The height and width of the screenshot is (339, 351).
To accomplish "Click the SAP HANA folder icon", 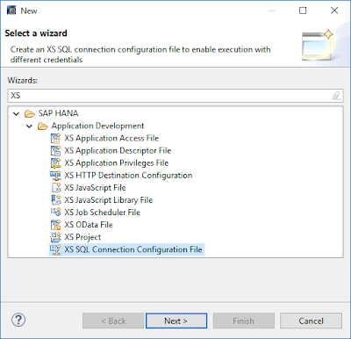I will click(30, 113).
